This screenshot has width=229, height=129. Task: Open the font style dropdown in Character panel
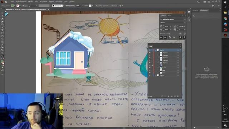point(185,23)
